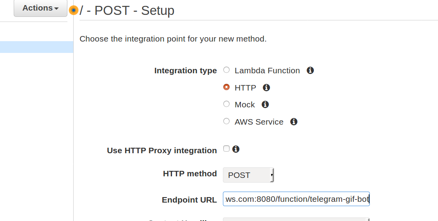438x221 pixels.
Task: Pick the AWS Service radio button
Action: pyautogui.click(x=226, y=121)
